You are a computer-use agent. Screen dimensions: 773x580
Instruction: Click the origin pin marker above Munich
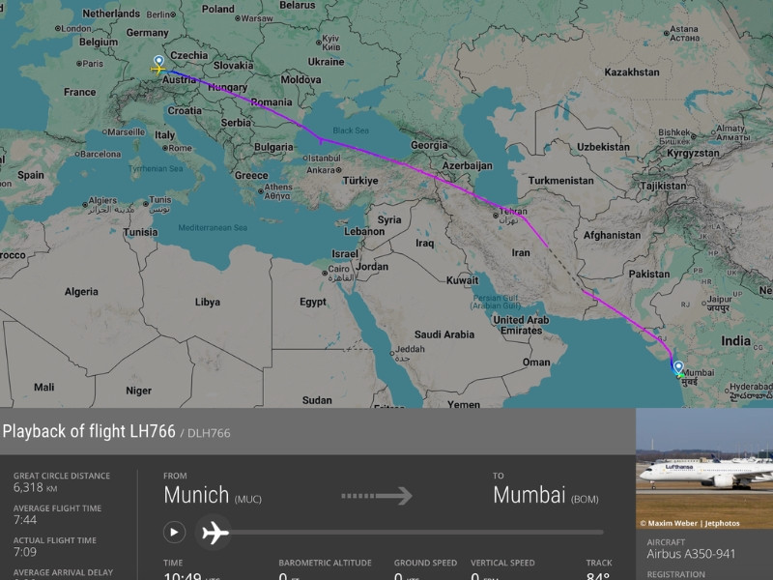(x=158, y=61)
